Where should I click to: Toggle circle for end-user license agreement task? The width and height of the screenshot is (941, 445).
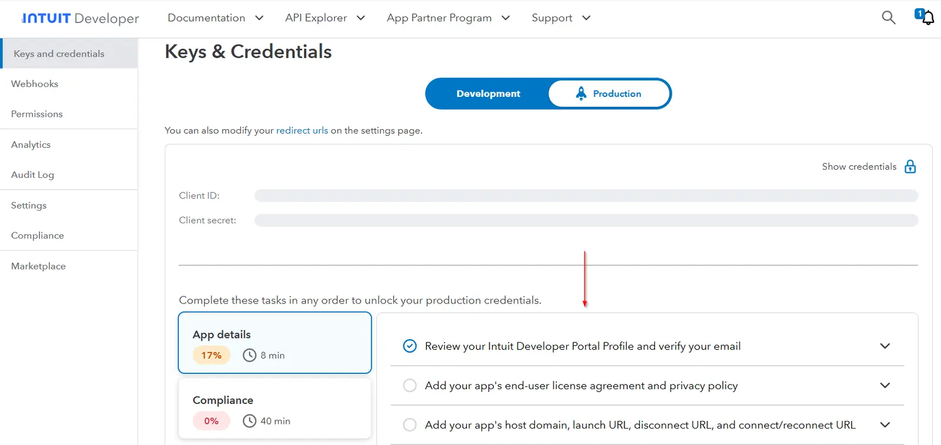pyautogui.click(x=410, y=385)
